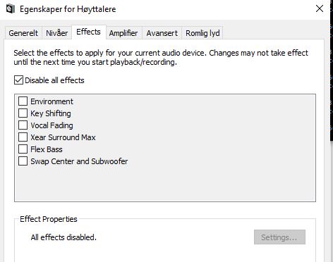The width and height of the screenshot is (333, 262).
Task: Check the Flex Bass option
Action: point(23,149)
